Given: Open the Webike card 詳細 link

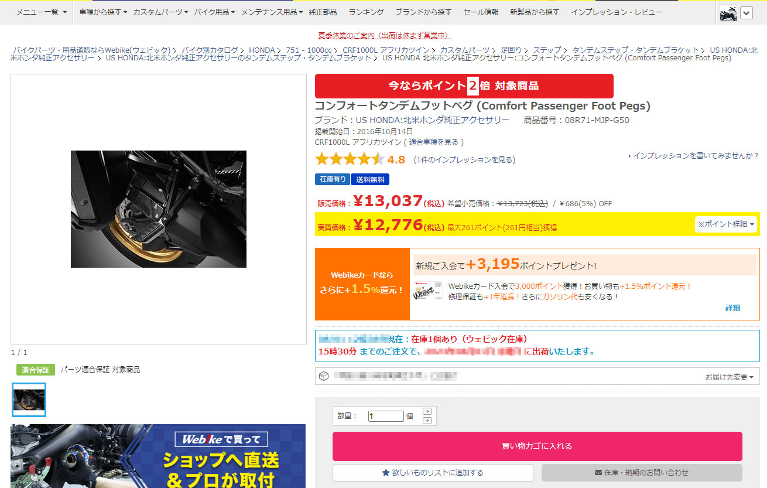Looking at the screenshot, I should pyautogui.click(x=732, y=308).
